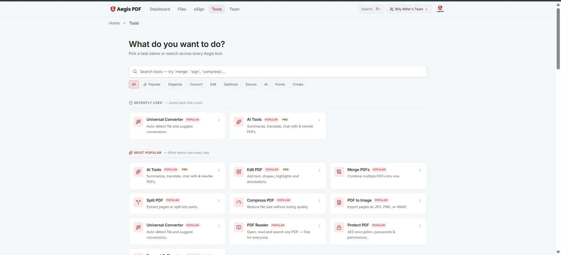Filter tools by Create
This screenshot has height=255, width=561.
298,84
